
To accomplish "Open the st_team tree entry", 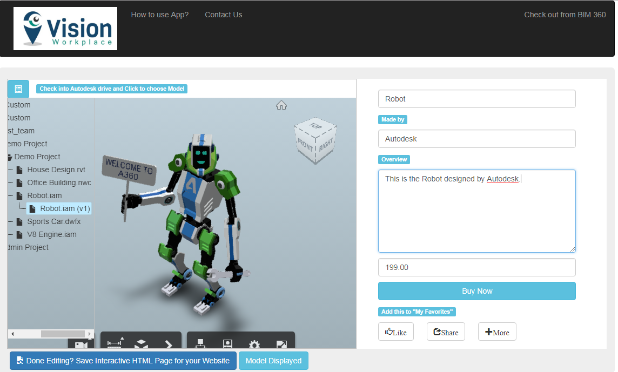I will point(21,131).
